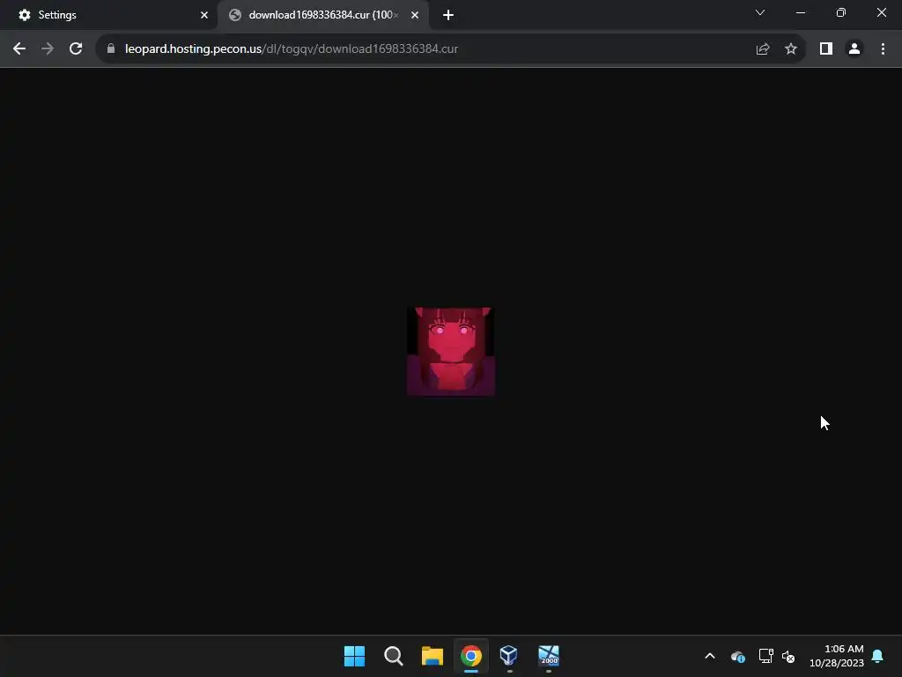This screenshot has width=902, height=677.
Task: Open Chrome three-dot menu
Action: pos(883,49)
